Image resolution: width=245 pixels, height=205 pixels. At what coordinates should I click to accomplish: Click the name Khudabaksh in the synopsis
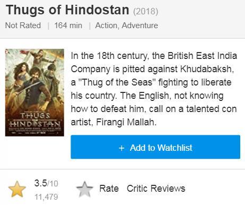click(206, 69)
